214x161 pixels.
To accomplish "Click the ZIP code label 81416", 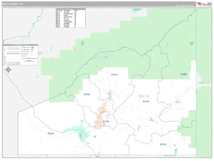I will [x=51, y=133].
